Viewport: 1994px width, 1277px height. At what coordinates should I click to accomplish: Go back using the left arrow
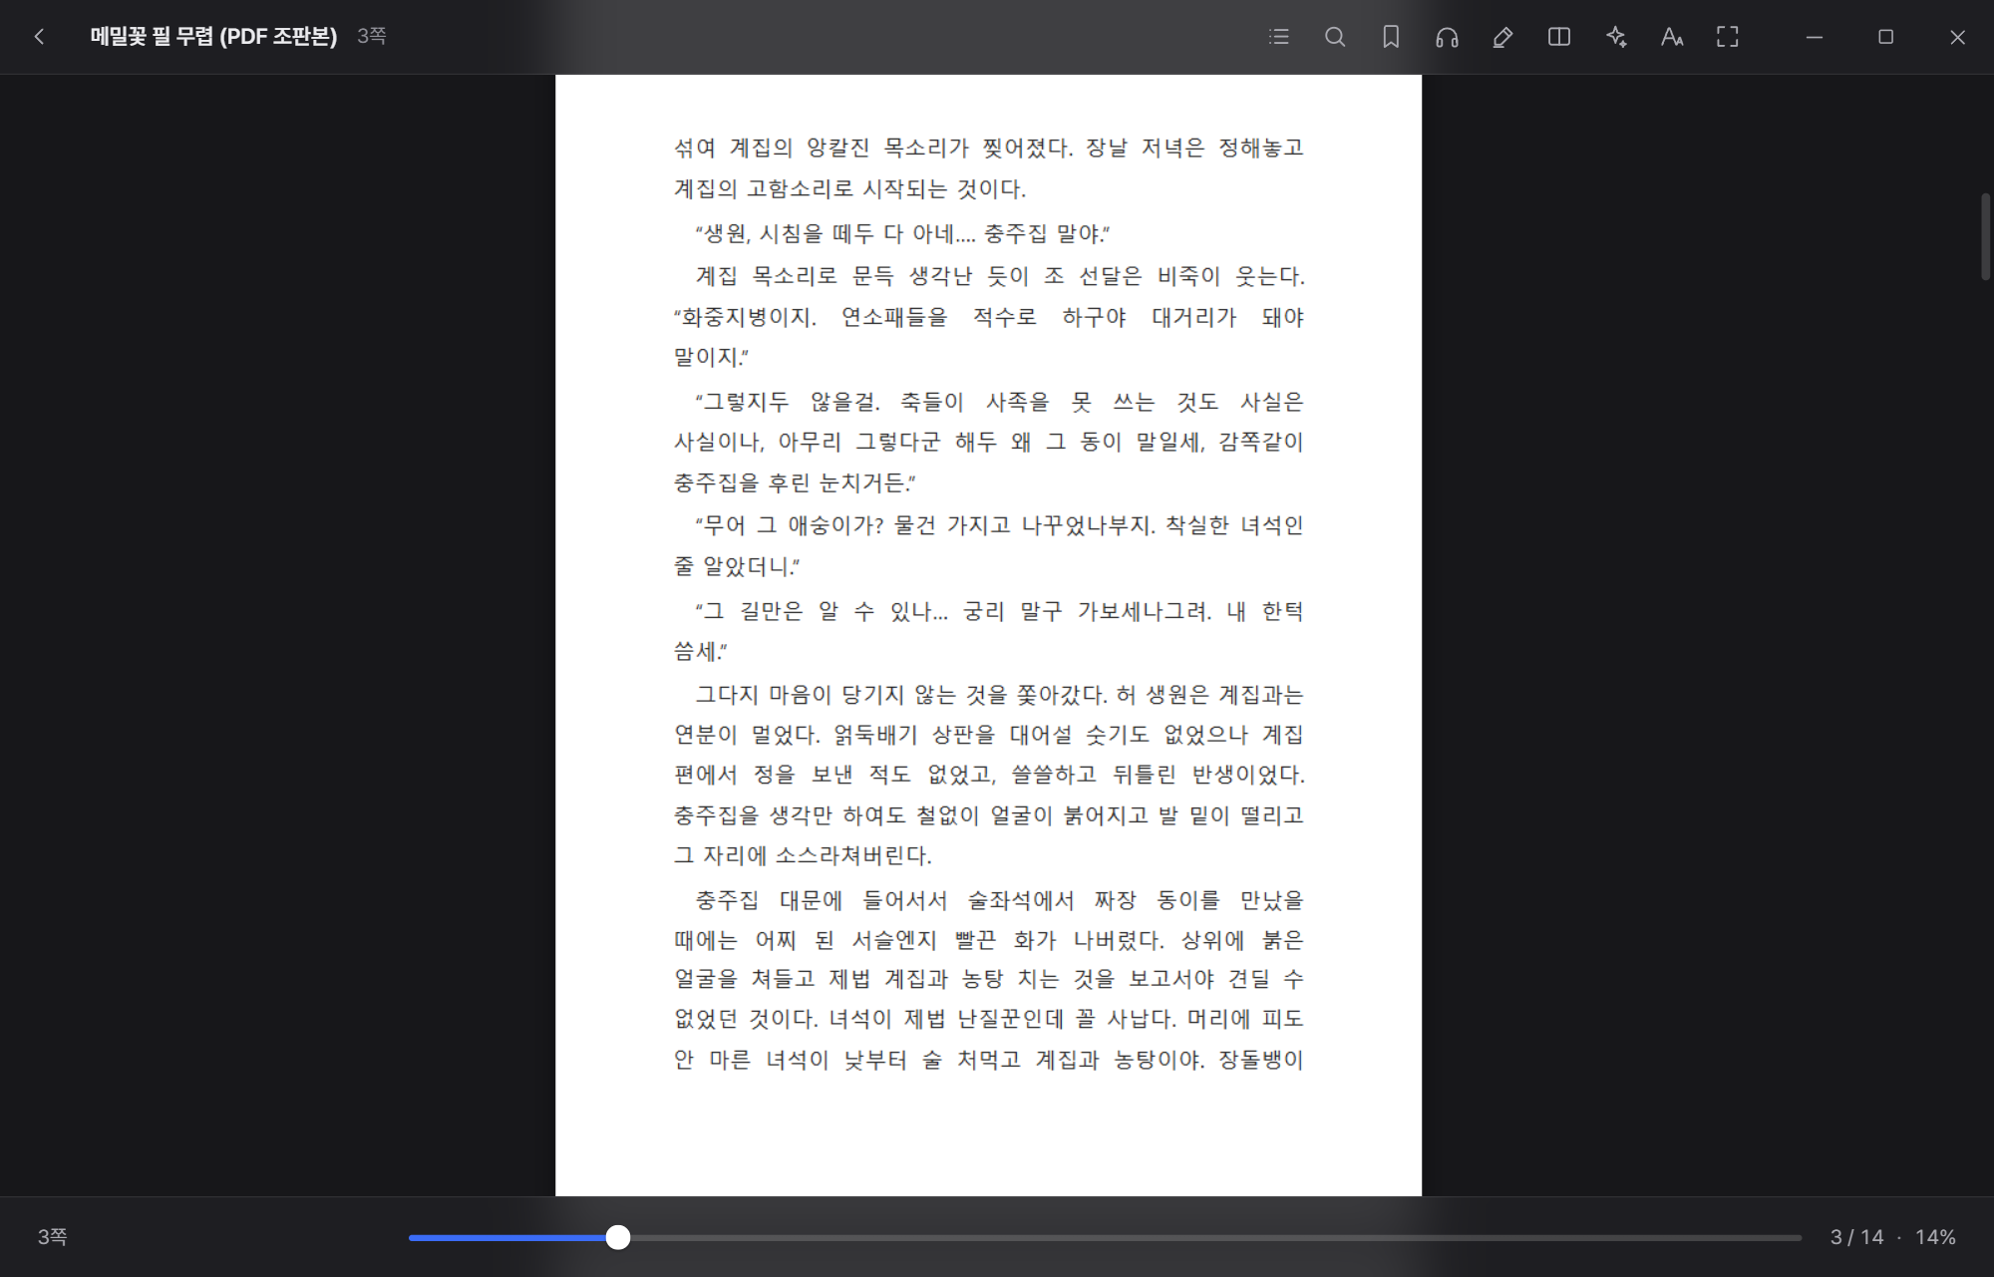coord(39,37)
